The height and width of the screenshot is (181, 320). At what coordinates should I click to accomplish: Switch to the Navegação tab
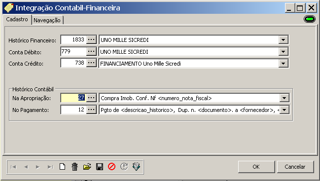[x=47, y=20]
